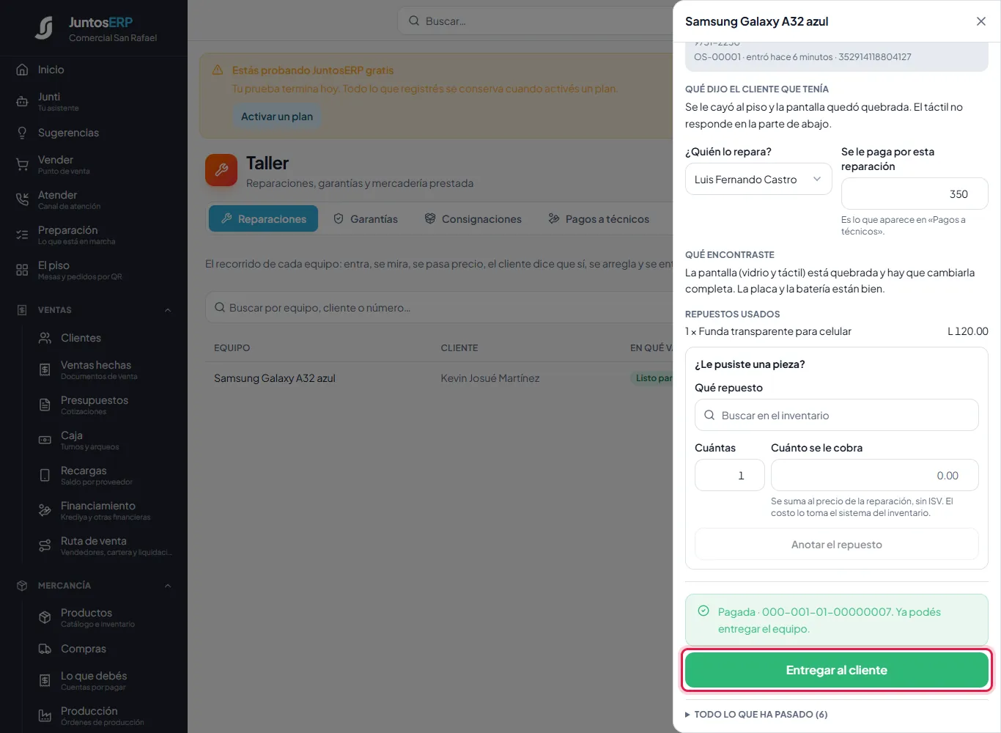Open Recargas phone icon
This screenshot has width=1001, height=733.
45,475
